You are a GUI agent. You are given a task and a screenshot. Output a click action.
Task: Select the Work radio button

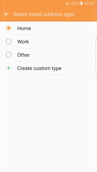click(x=9, y=42)
